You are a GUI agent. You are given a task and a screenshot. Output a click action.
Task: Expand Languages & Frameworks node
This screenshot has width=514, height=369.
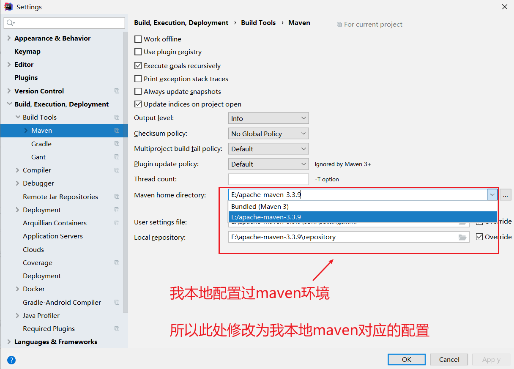(9, 342)
